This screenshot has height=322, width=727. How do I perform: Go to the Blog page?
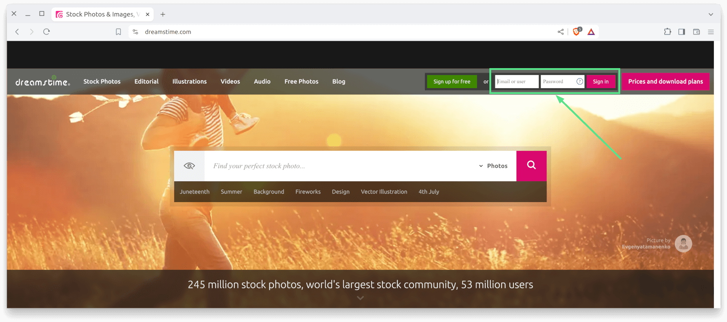[339, 81]
